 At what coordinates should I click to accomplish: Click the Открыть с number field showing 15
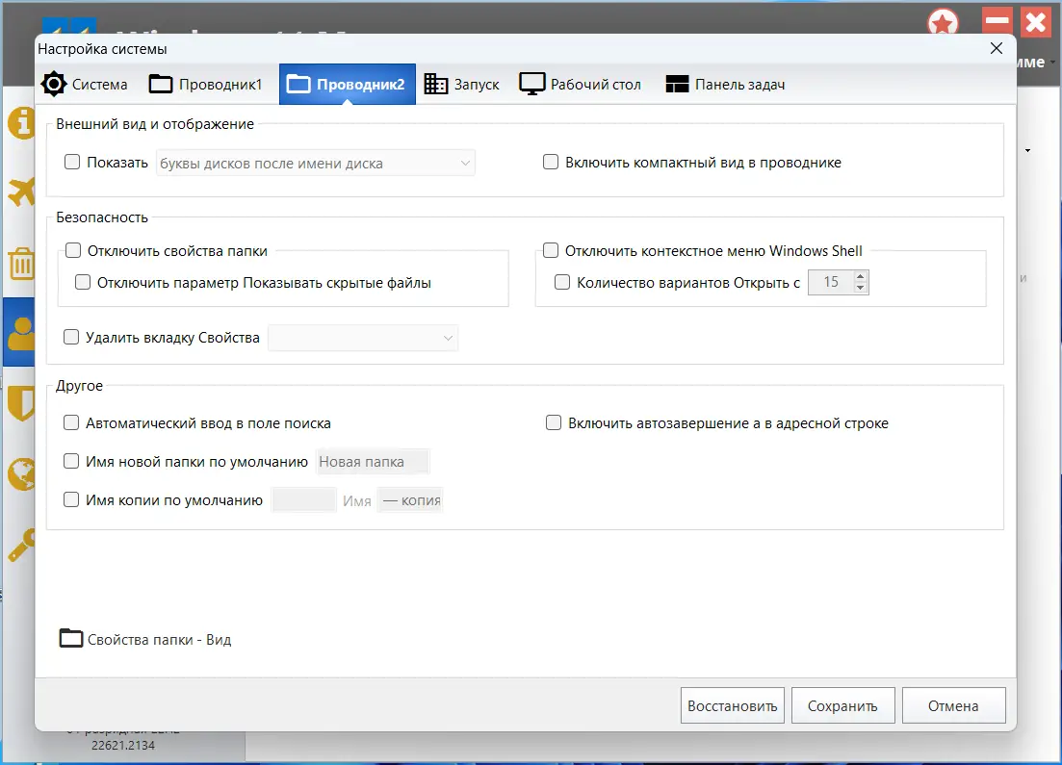tap(830, 282)
